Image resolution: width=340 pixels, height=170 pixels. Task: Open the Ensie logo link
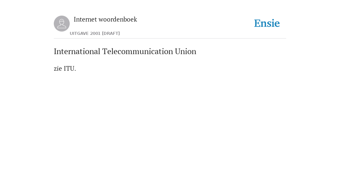pyautogui.click(x=267, y=23)
